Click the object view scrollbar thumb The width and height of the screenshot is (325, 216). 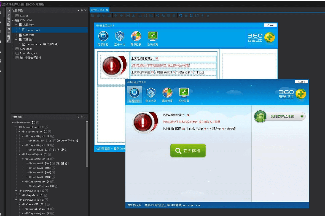click(87, 144)
